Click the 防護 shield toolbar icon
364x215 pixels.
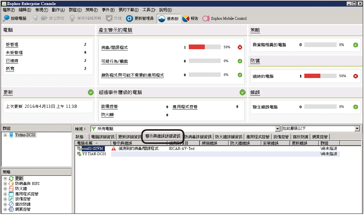(109, 18)
